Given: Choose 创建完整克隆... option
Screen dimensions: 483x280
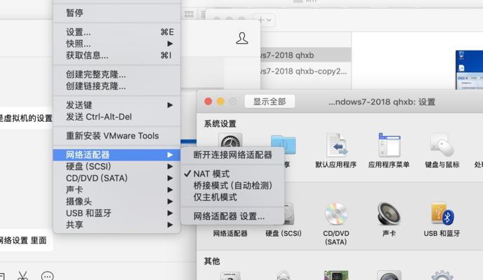Looking at the screenshot, I should 117,74.
